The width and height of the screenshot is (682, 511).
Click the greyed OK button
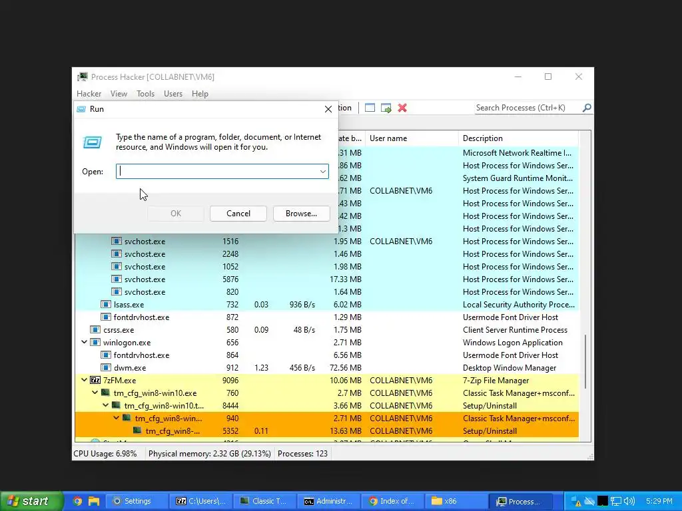176,214
